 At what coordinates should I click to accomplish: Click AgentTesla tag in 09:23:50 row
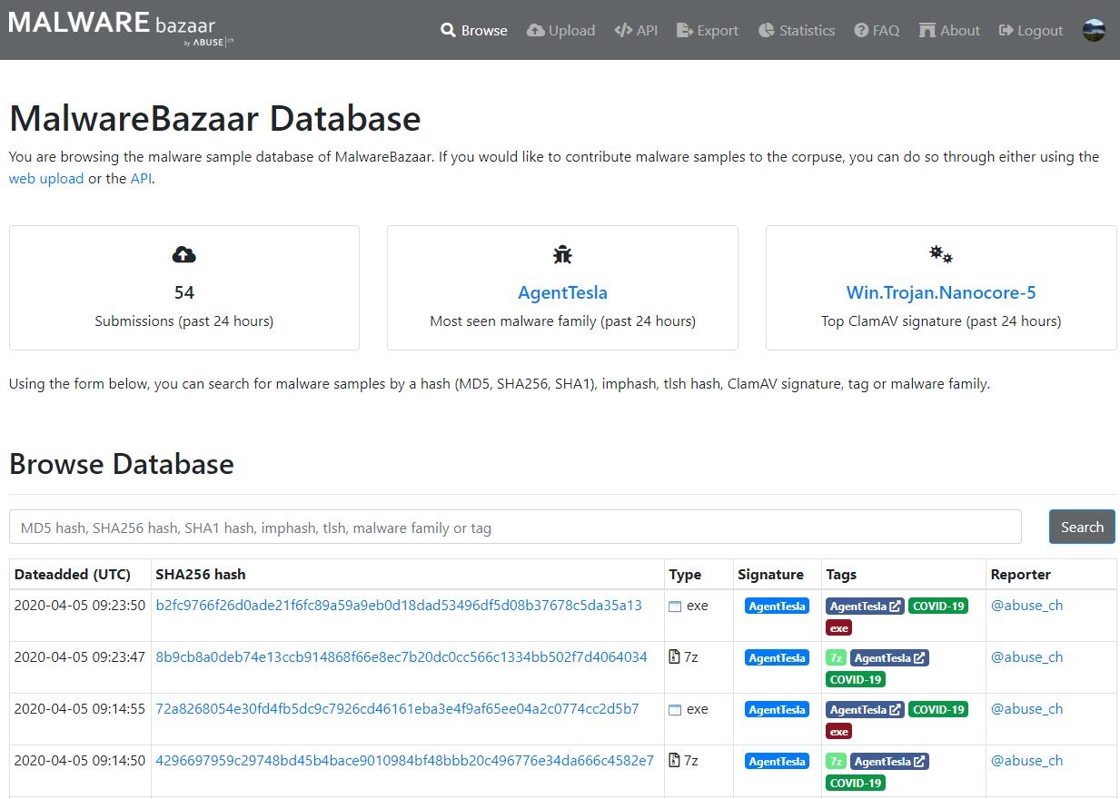click(865, 607)
